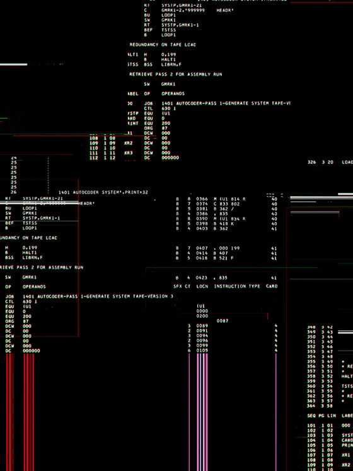Click the SEQ column header
Viewport: 353px width, 471px height.
[x=311, y=416]
